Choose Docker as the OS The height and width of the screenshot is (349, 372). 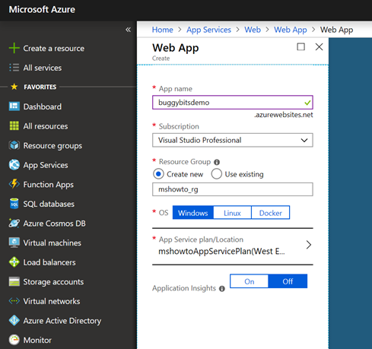point(271,213)
